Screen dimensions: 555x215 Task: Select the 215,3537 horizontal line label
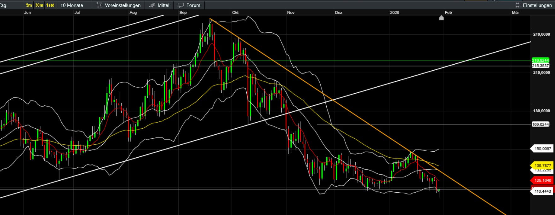pyautogui.click(x=540, y=66)
